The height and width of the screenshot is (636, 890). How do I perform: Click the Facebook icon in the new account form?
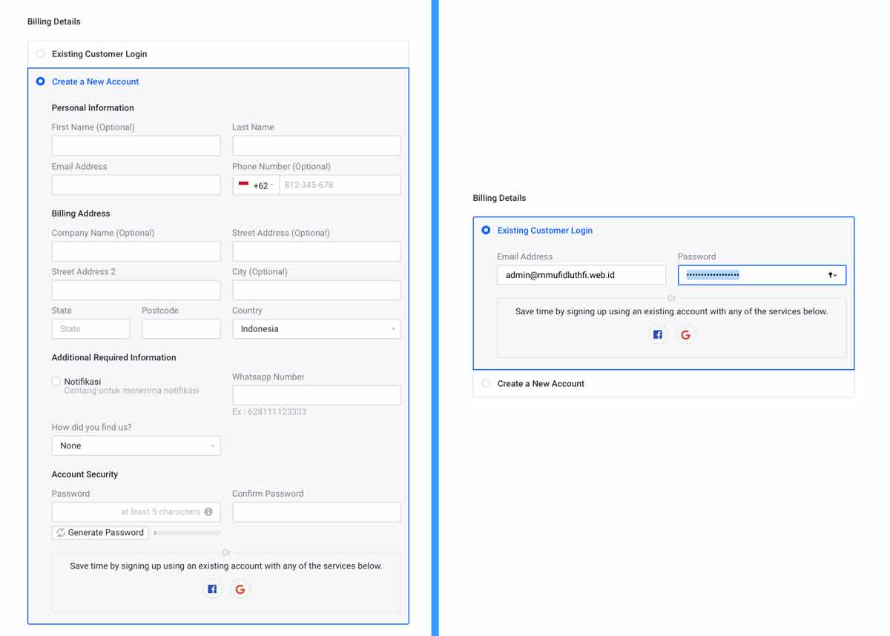pos(212,589)
